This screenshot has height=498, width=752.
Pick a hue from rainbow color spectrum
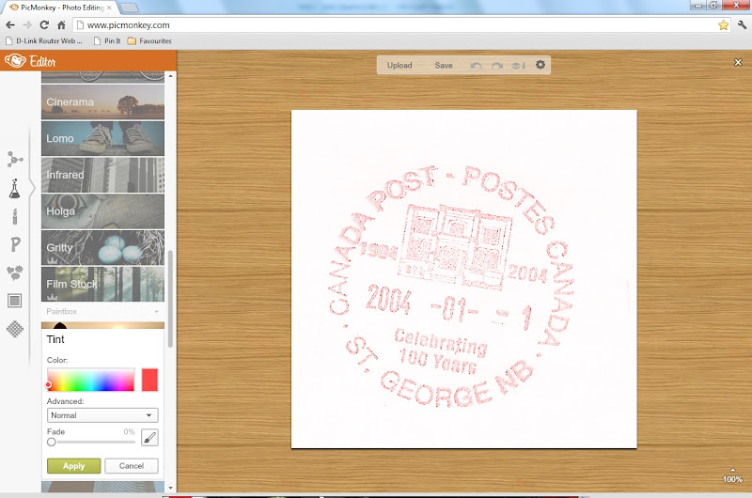tap(90, 381)
